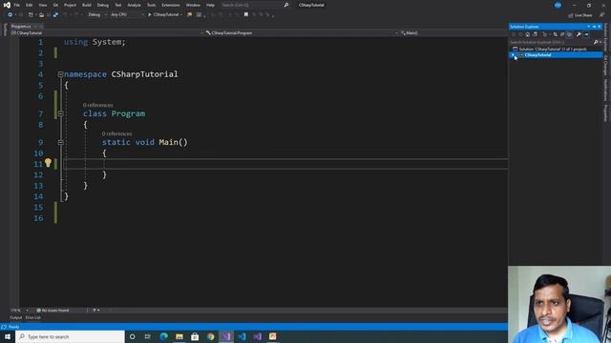Open the Debug configuration dropdown
The height and width of the screenshot is (343, 611).
coord(97,15)
